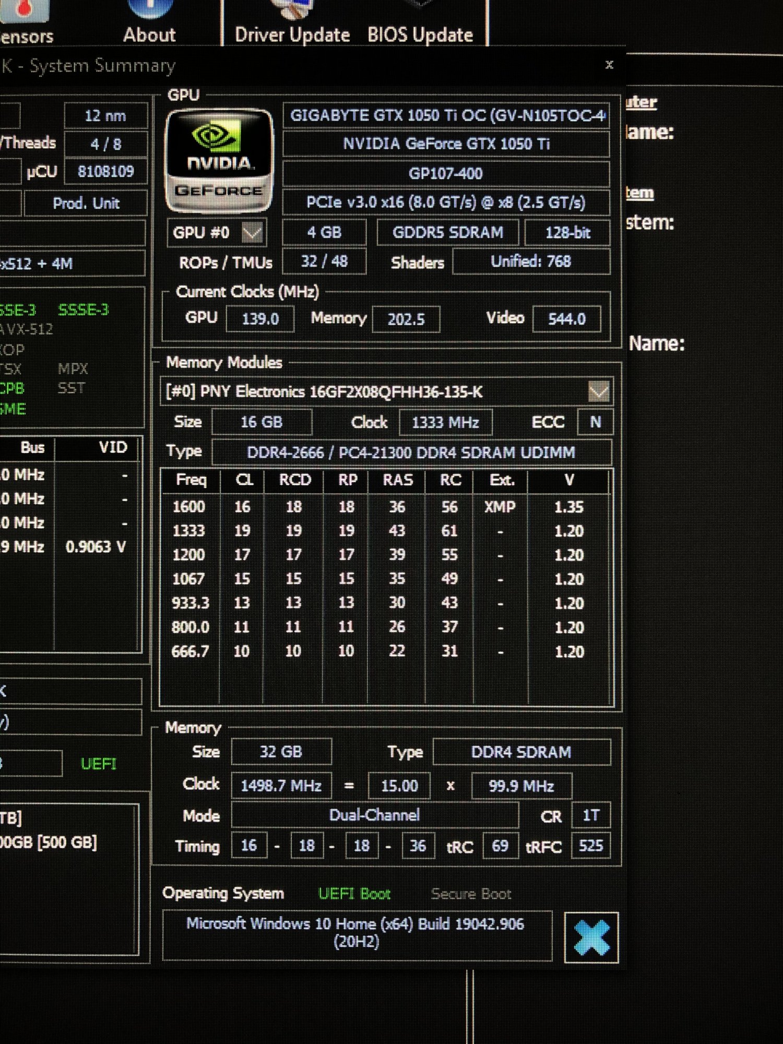Select the 1600 XMP timing row
The width and height of the screenshot is (783, 1044).
click(x=385, y=507)
